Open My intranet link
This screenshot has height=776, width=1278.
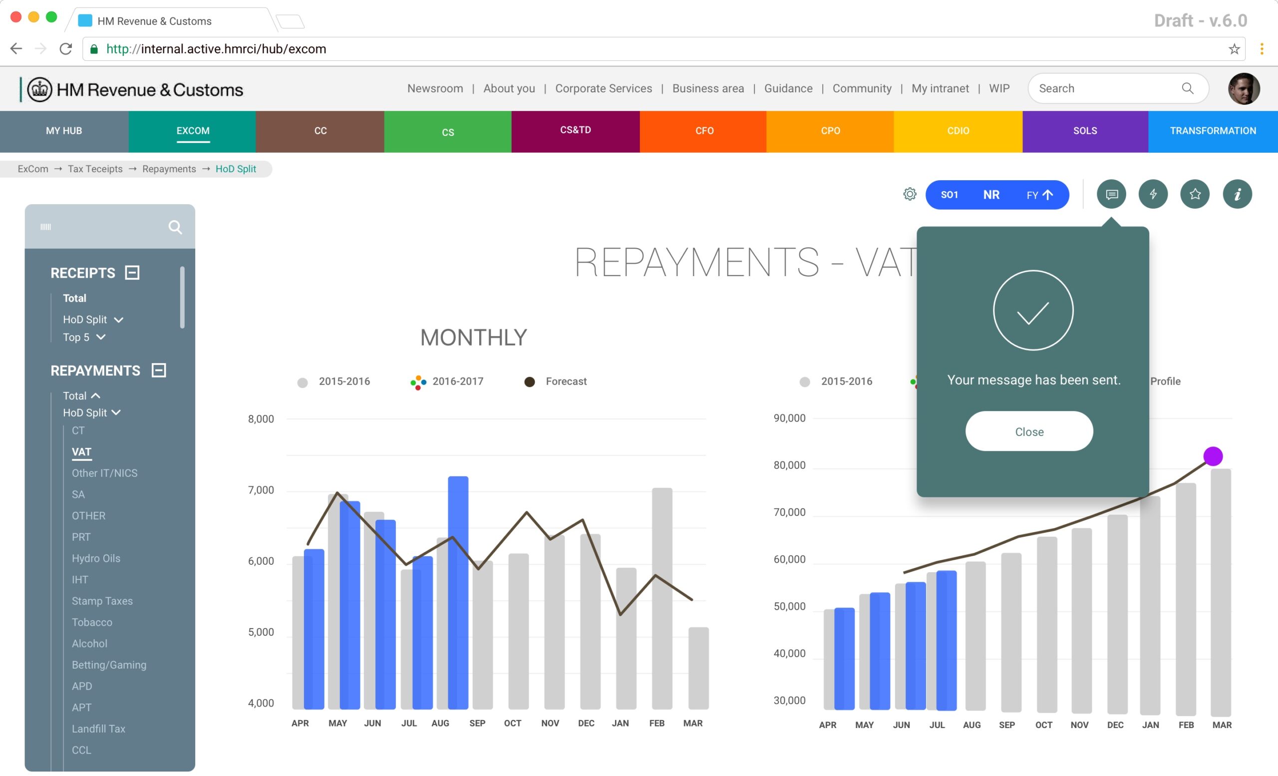tap(940, 89)
